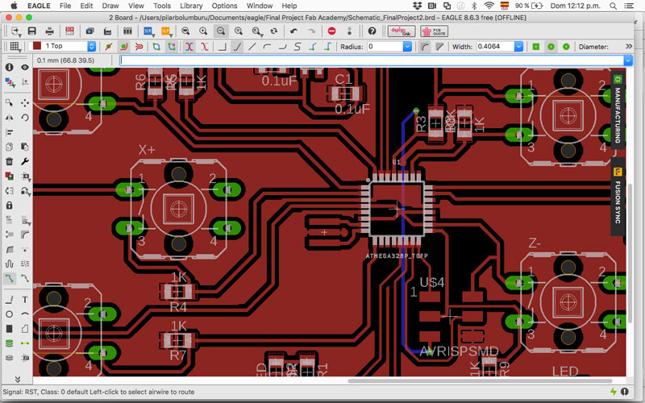Select the Circle drawing tool

[x=10, y=314]
